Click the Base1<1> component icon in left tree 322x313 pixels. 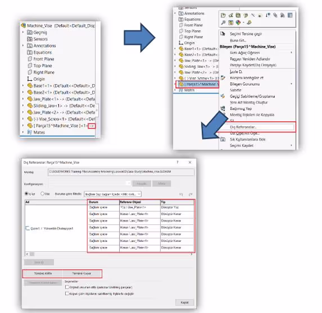tap(30, 85)
